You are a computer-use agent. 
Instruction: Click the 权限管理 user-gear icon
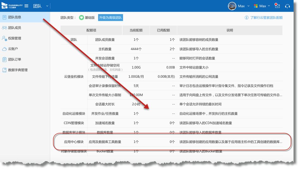[4, 38]
